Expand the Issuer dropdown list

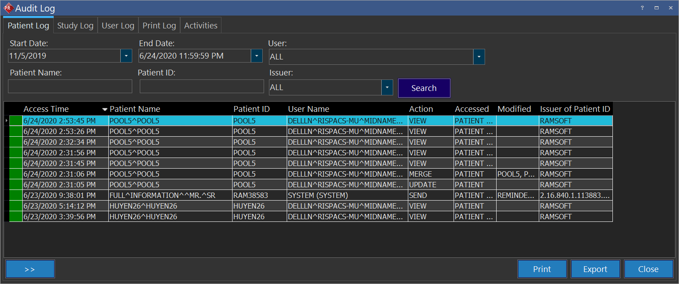click(387, 87)
